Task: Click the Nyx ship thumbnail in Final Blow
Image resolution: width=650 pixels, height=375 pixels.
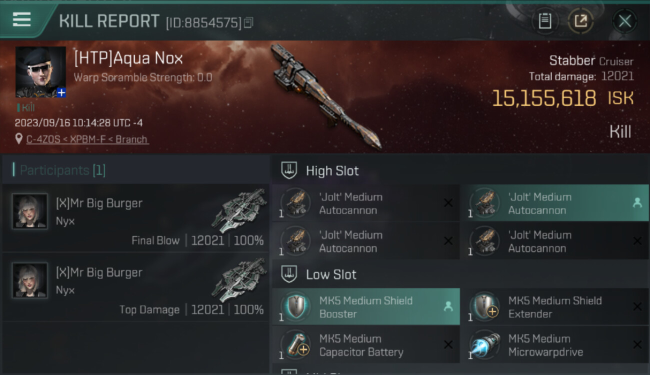Action: coord(239,210)
